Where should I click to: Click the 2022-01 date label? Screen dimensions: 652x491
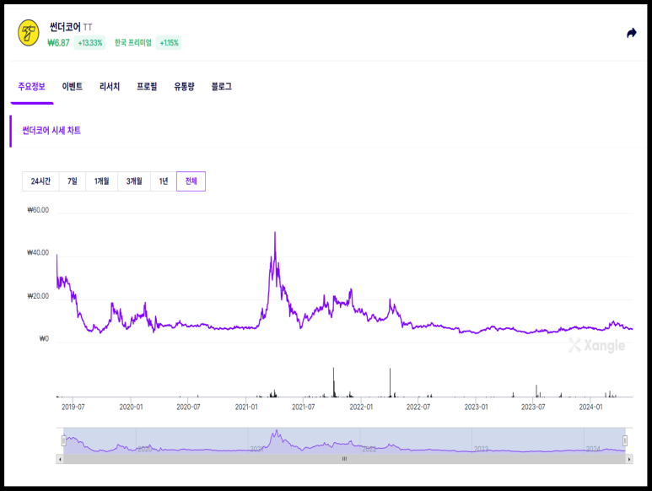[x=361, y=407]
